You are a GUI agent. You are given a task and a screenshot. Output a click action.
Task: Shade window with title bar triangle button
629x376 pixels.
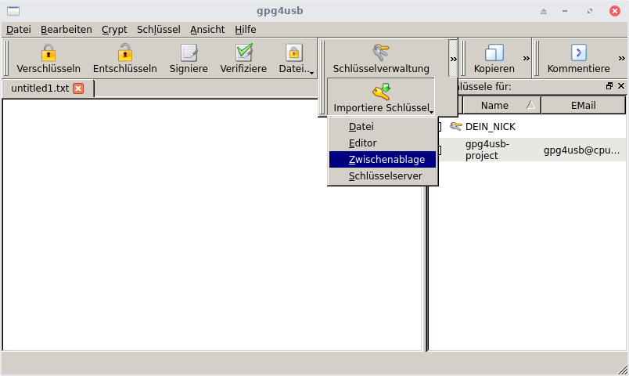(544, 11)
